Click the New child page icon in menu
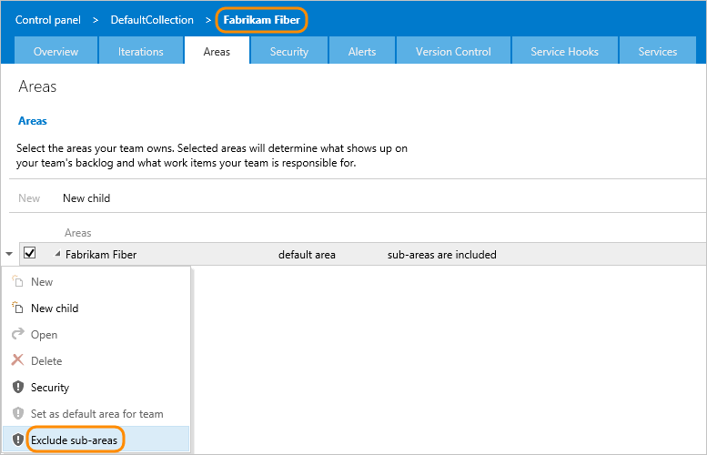Image resolution: width=707 pixels, height=455 pixels. (x=17, y=308)
